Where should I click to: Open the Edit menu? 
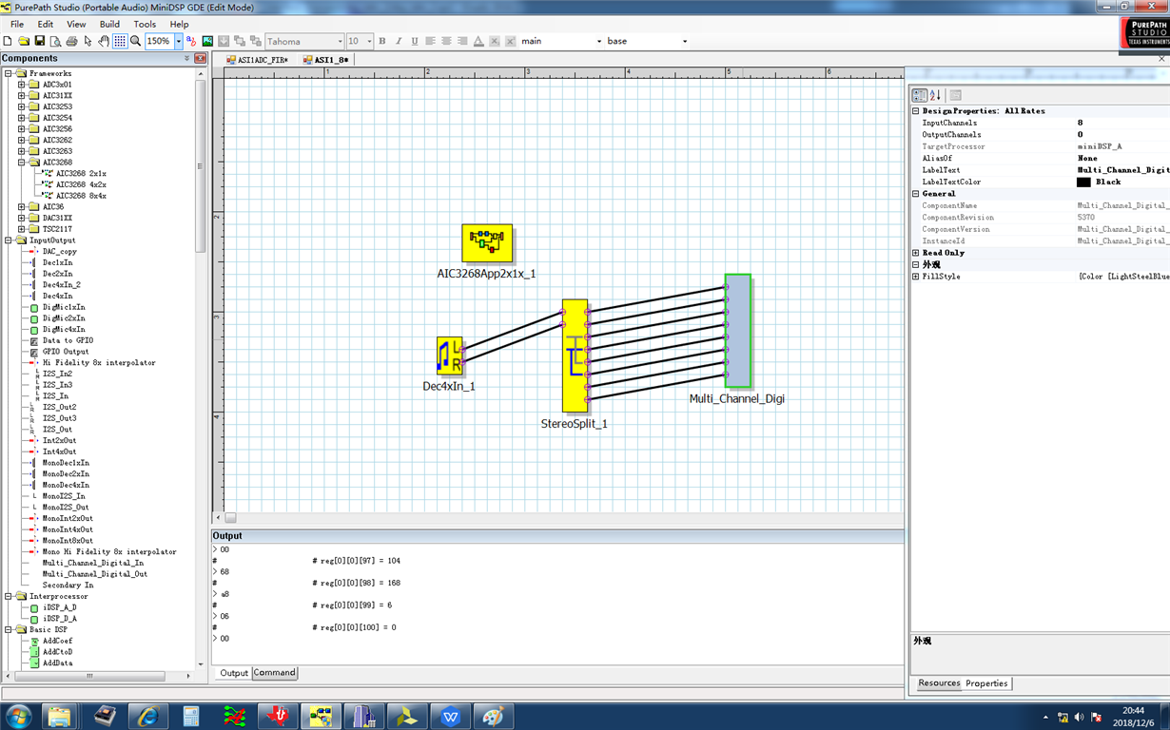coord(46,24)
